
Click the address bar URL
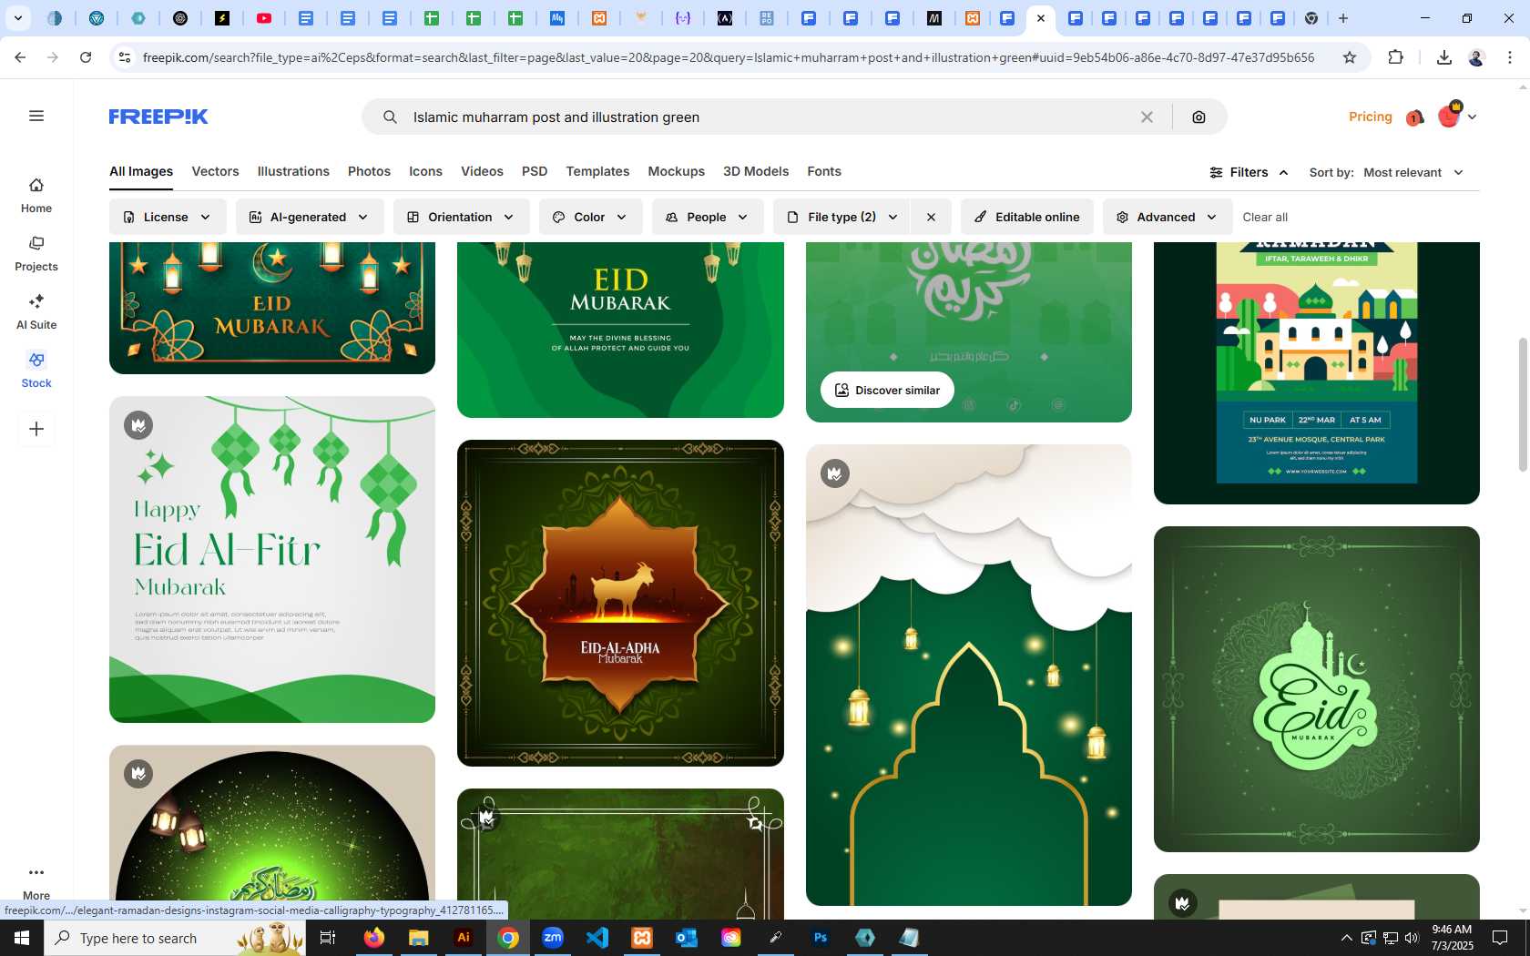click(729, 57)
